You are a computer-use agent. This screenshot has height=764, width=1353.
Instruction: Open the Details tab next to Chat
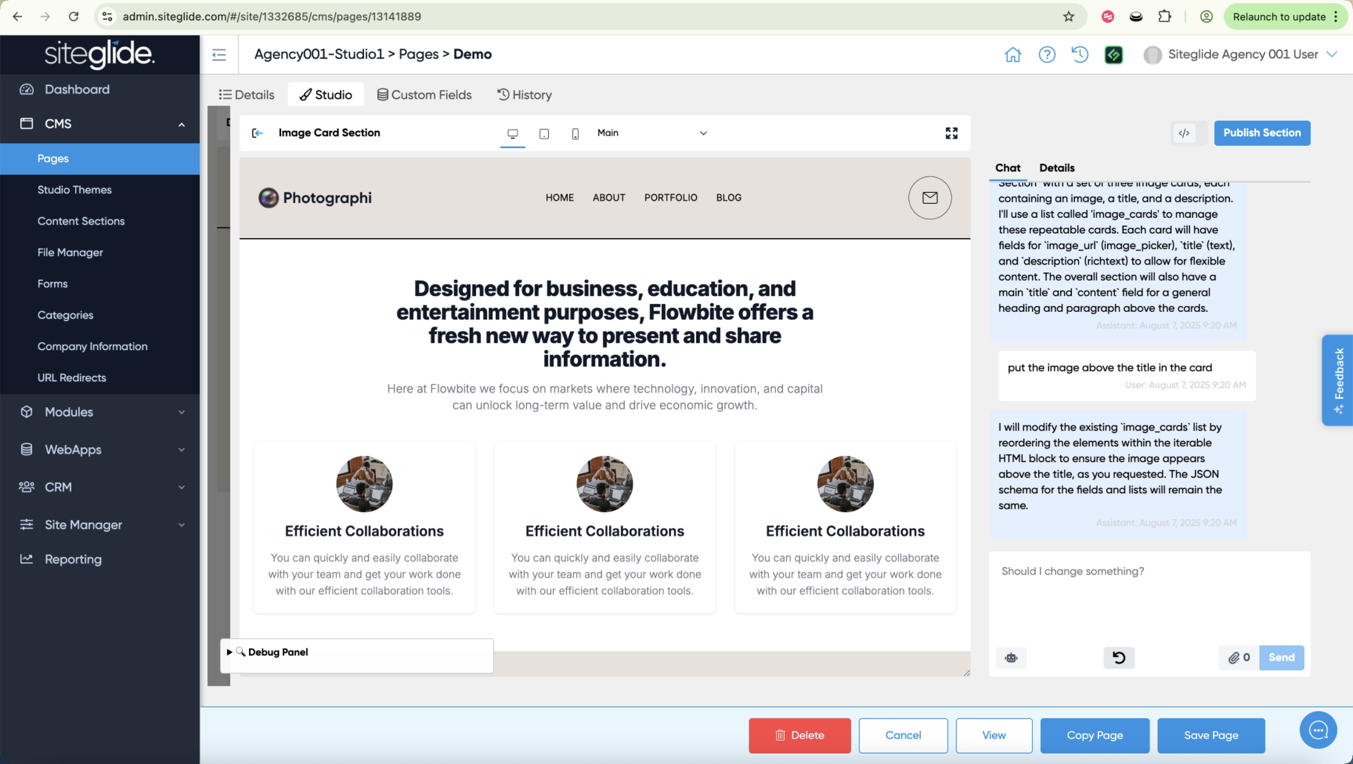pyautogui.click(x=1057, y=168)
